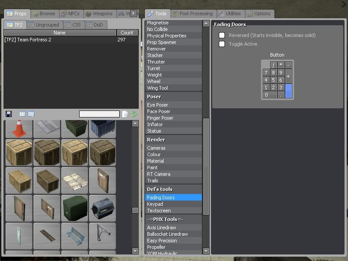This screenshot has width=348, height=261.
Task: Switch to the Weapons tab
Action: [x=100, y=14]
